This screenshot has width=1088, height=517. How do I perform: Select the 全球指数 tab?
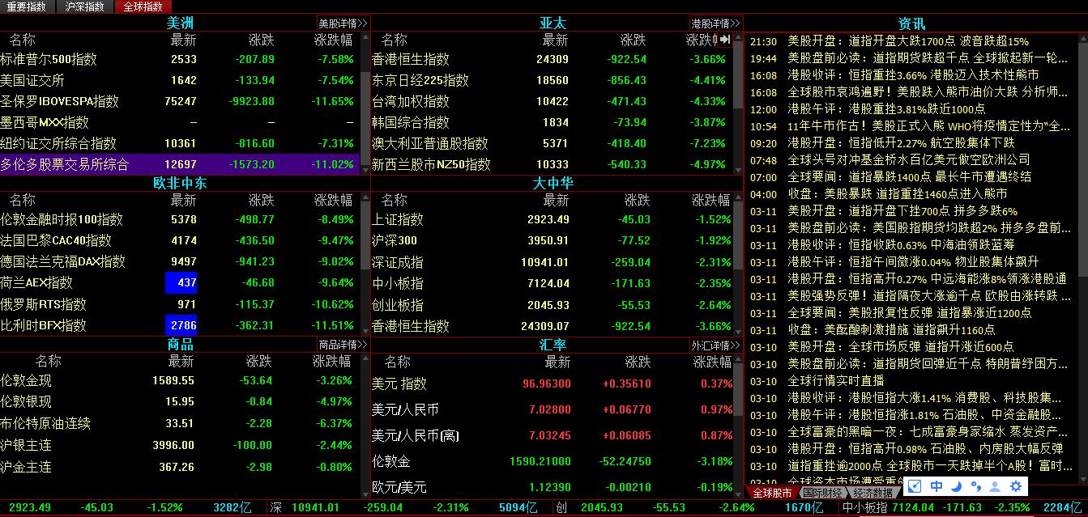(x=143, y=6)
